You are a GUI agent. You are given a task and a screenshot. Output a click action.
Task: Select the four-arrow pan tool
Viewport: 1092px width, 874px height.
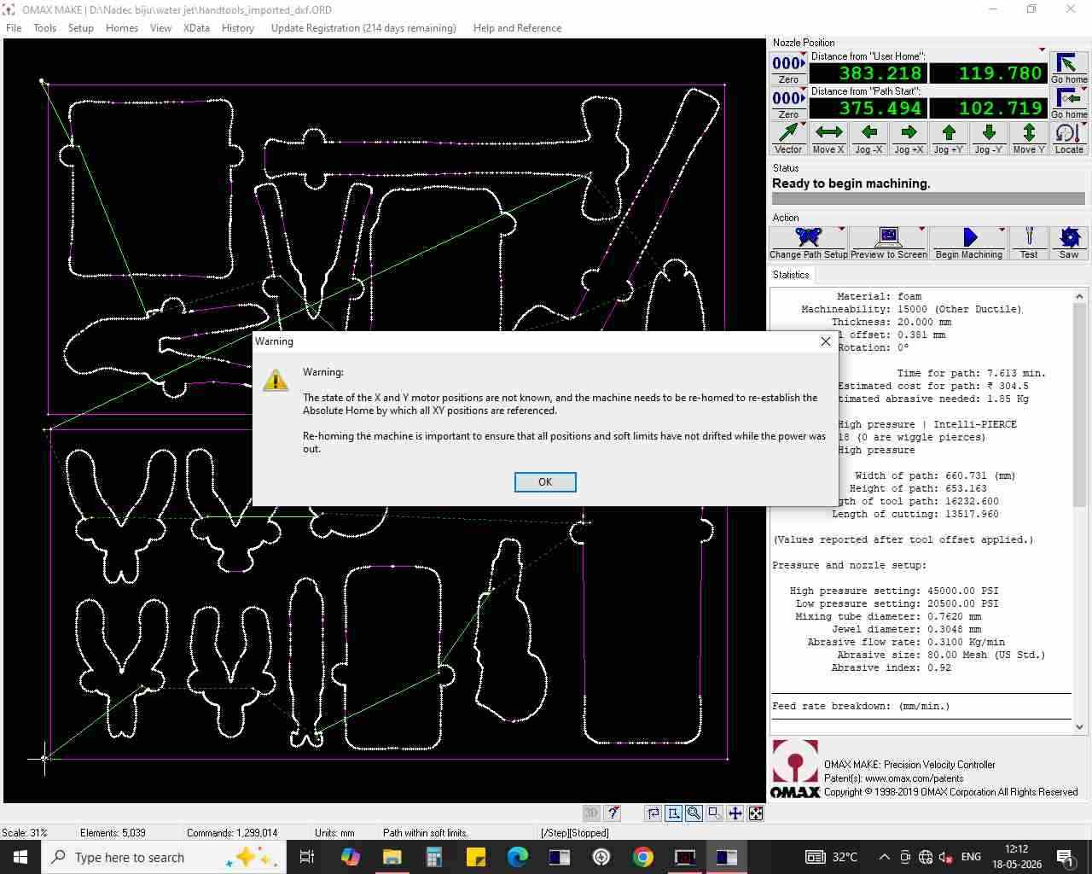[735, 813]
